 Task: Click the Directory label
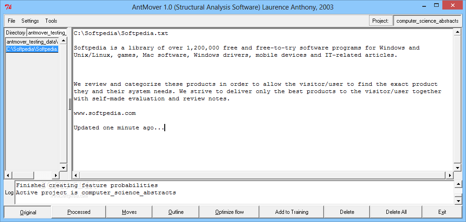15,33
